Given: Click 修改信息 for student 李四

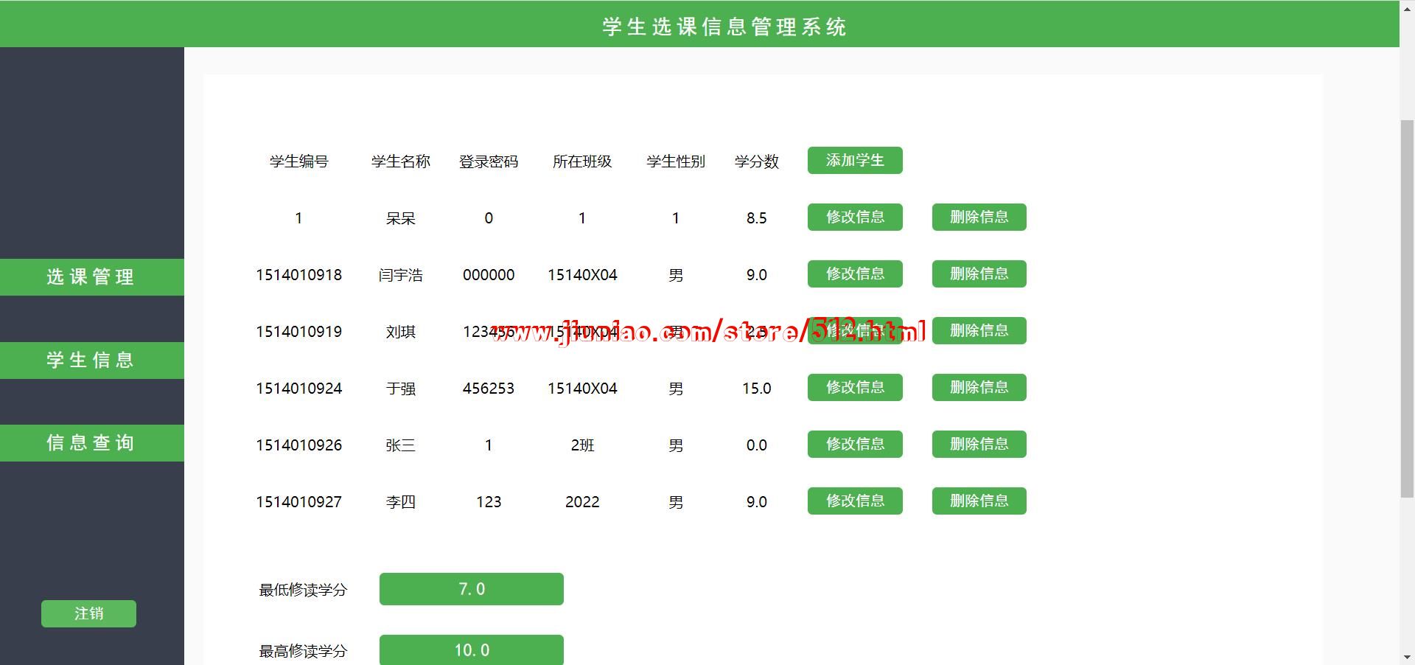Looking at the screenshot, I should click(855, 501).
